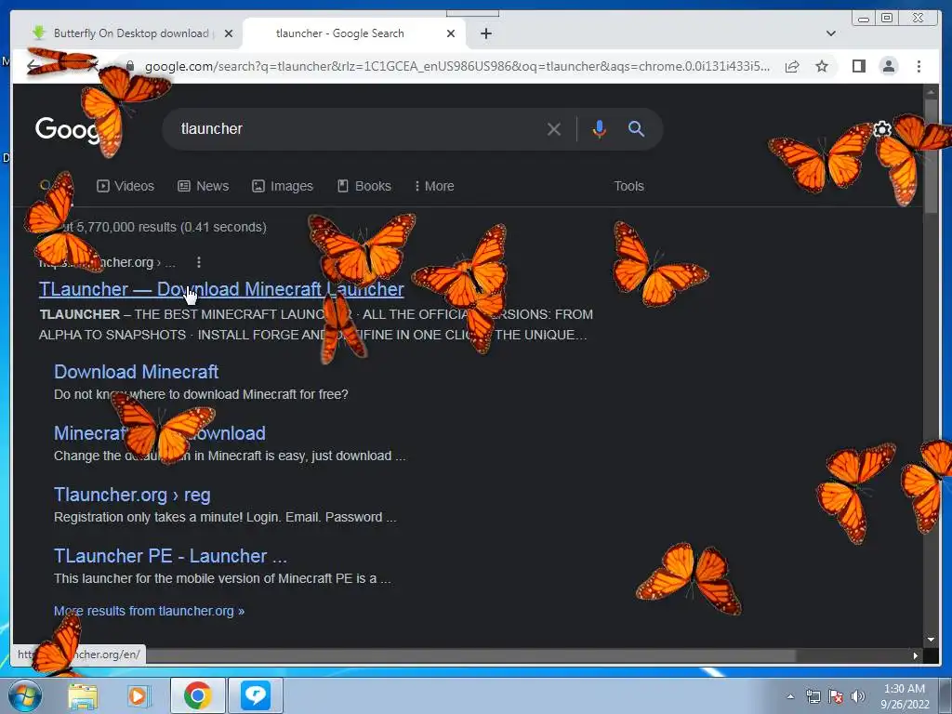Start voice search with the microphone icon
This screenshot has width=952, height=714.
pyautogui.click(x=599, y=129)
